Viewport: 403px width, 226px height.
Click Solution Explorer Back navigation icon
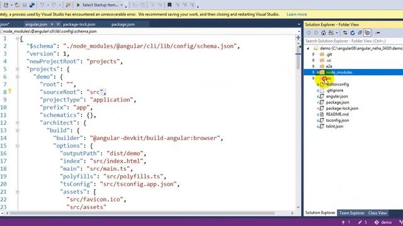coord(309,33)
